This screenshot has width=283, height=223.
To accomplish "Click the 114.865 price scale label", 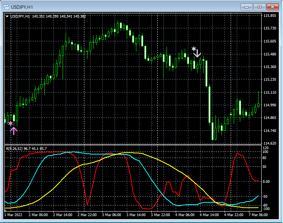I will click(x=270, y=118).
